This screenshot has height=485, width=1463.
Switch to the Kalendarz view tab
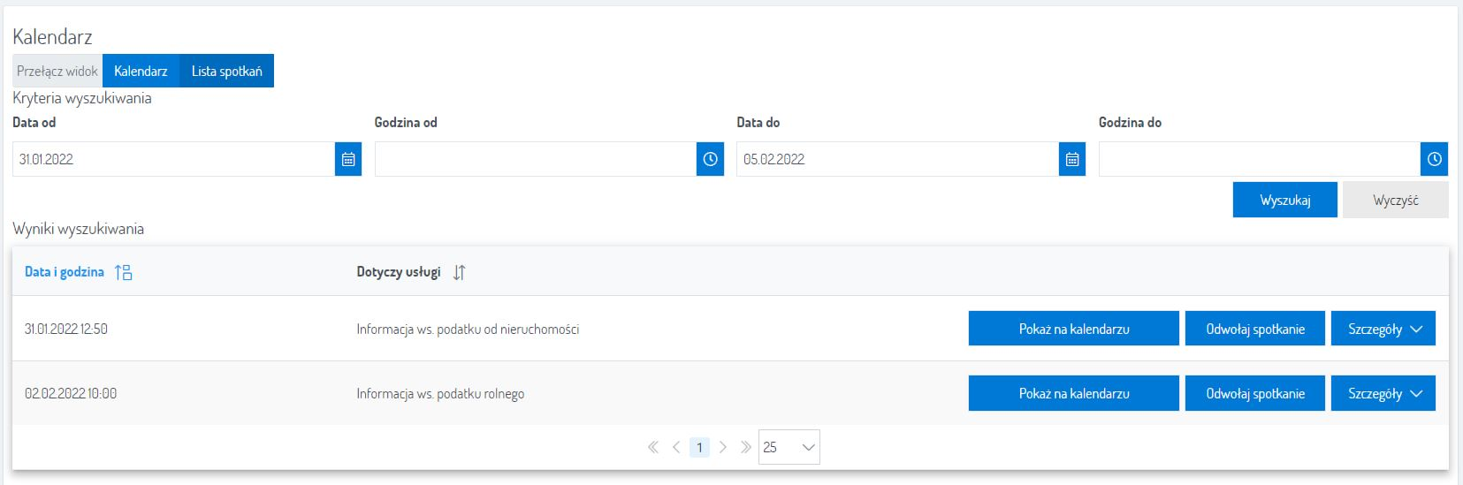[x=141, y=72]
